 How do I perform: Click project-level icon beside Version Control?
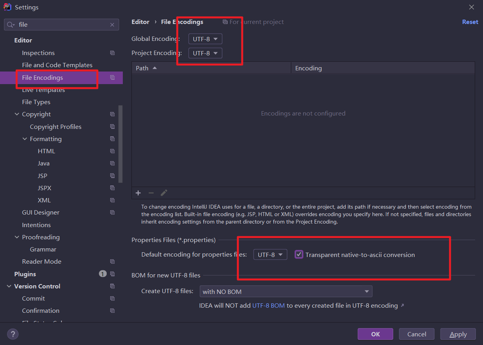point(113,286)
